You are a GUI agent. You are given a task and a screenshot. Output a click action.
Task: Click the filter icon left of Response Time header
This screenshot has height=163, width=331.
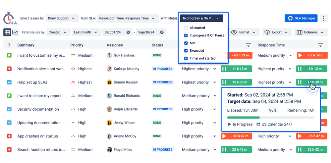(x=248, y=45)
